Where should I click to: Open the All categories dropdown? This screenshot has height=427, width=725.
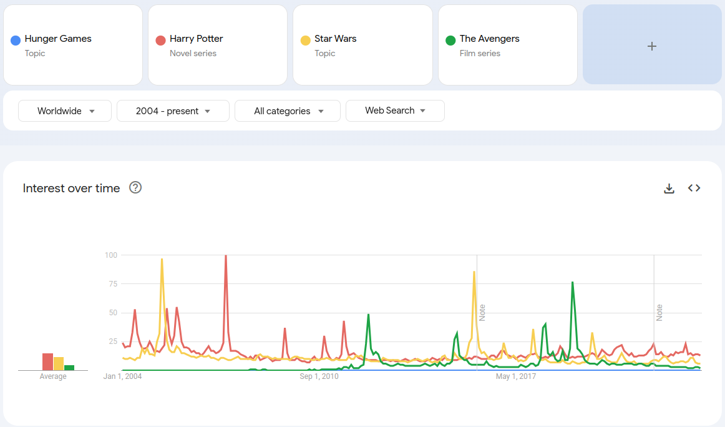click(x=288, y=111)
